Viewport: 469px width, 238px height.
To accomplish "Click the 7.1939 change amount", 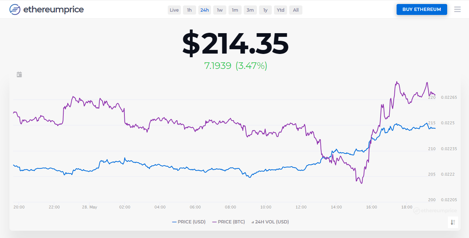I will (218, 66).
